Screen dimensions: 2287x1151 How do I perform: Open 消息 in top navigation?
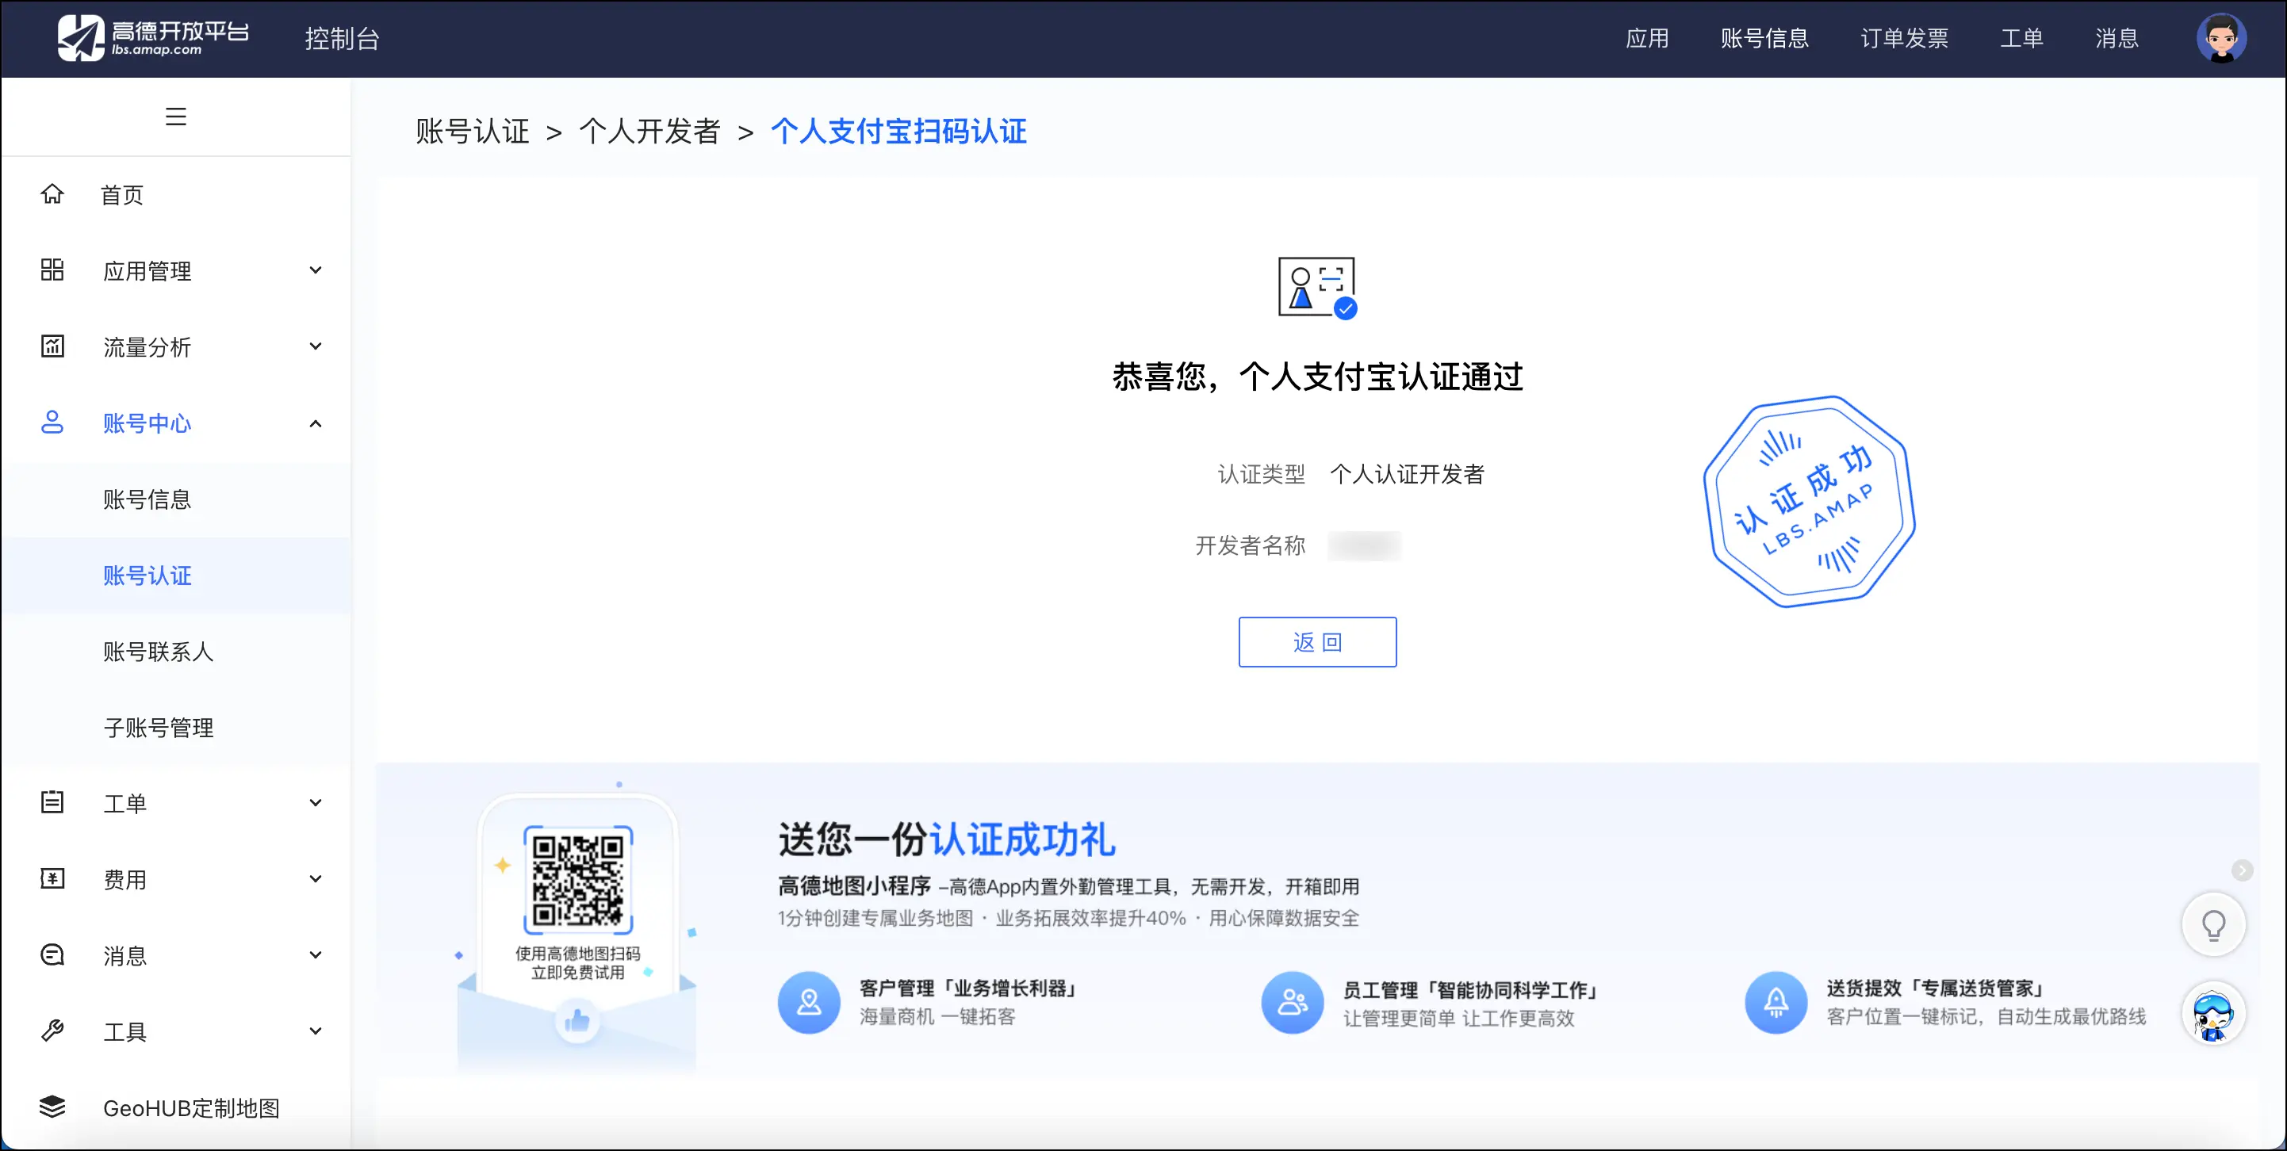tap(2117, 38)
